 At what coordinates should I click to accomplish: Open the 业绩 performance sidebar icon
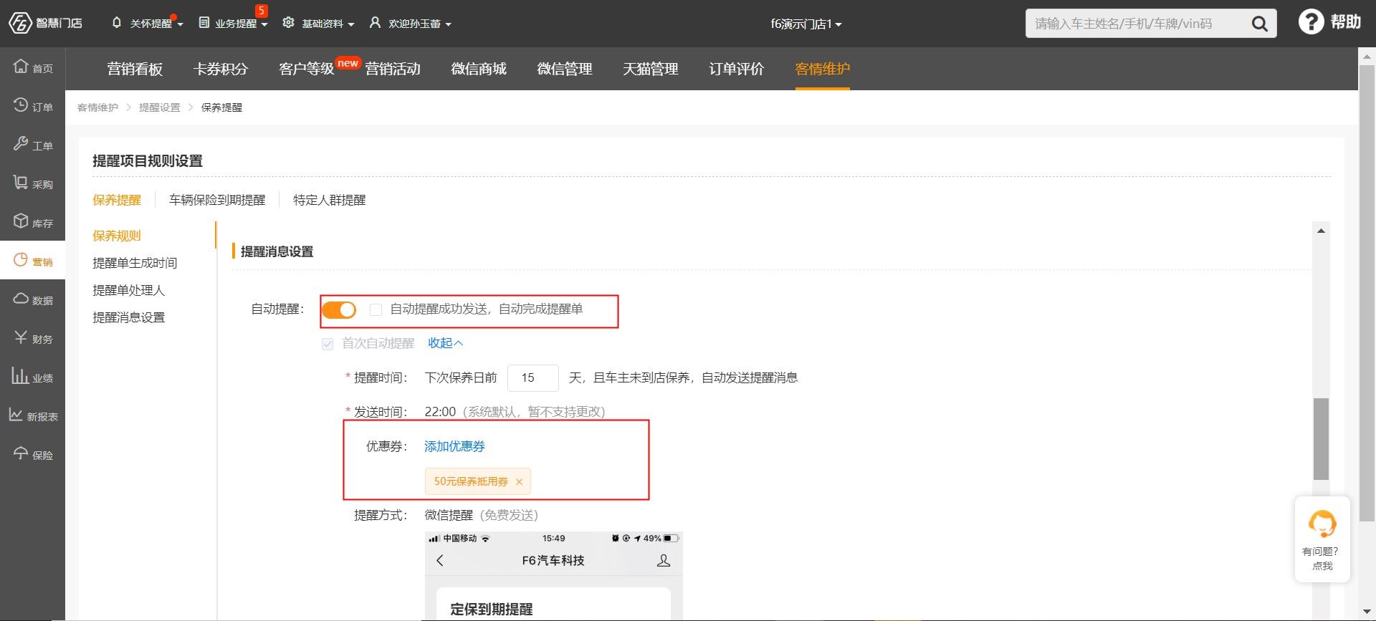[x=19, y=376]
